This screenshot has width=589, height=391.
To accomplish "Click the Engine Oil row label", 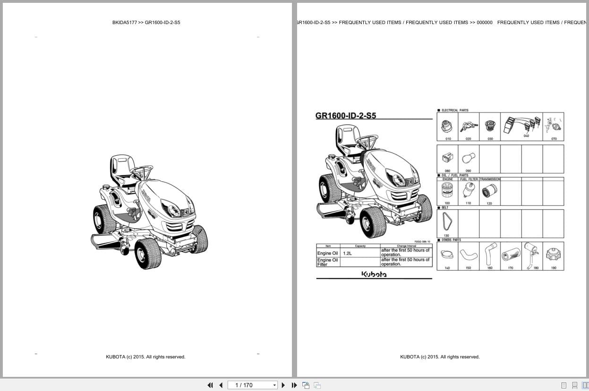I will [x=327, y=253].
